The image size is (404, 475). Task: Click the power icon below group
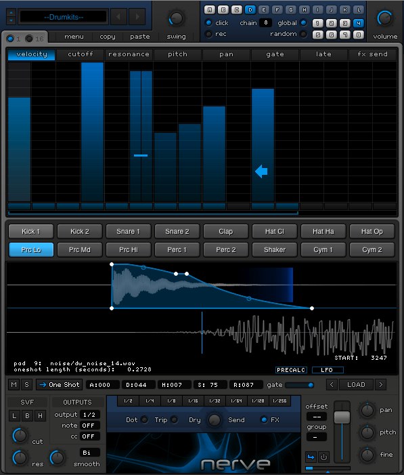(323, 457)
